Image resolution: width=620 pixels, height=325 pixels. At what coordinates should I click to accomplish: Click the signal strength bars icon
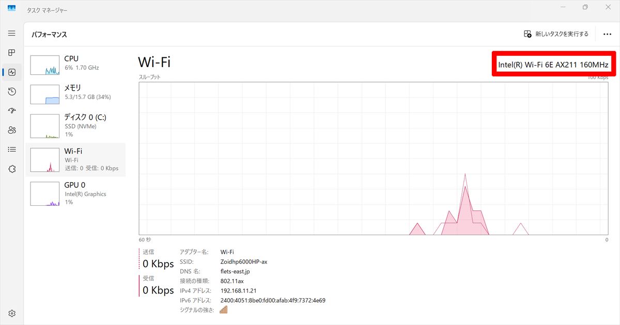pyautogui.click(x=224, y=310)
